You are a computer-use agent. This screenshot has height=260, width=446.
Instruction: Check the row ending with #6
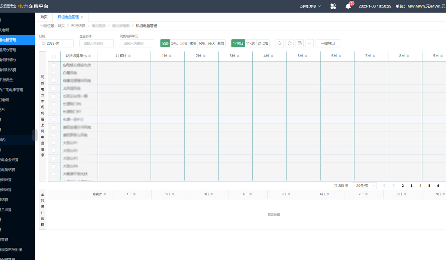click(x=54, y=104)
